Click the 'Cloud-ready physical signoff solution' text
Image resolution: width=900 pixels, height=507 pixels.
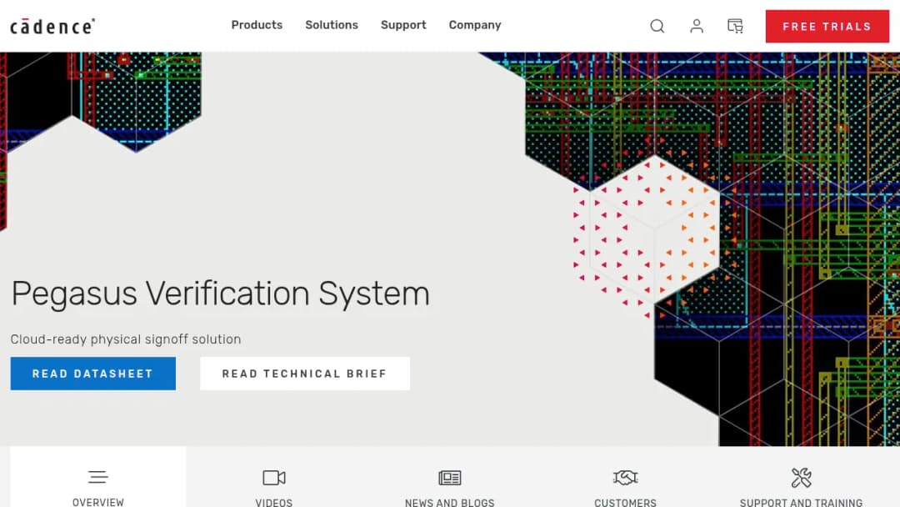pos(126,339)
